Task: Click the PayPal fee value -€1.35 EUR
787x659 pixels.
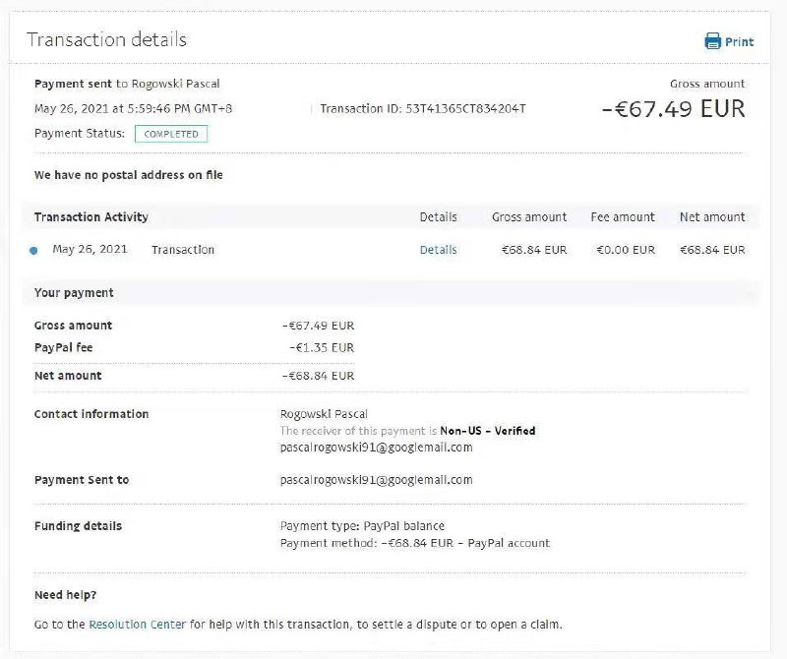Action: [322, 347]
